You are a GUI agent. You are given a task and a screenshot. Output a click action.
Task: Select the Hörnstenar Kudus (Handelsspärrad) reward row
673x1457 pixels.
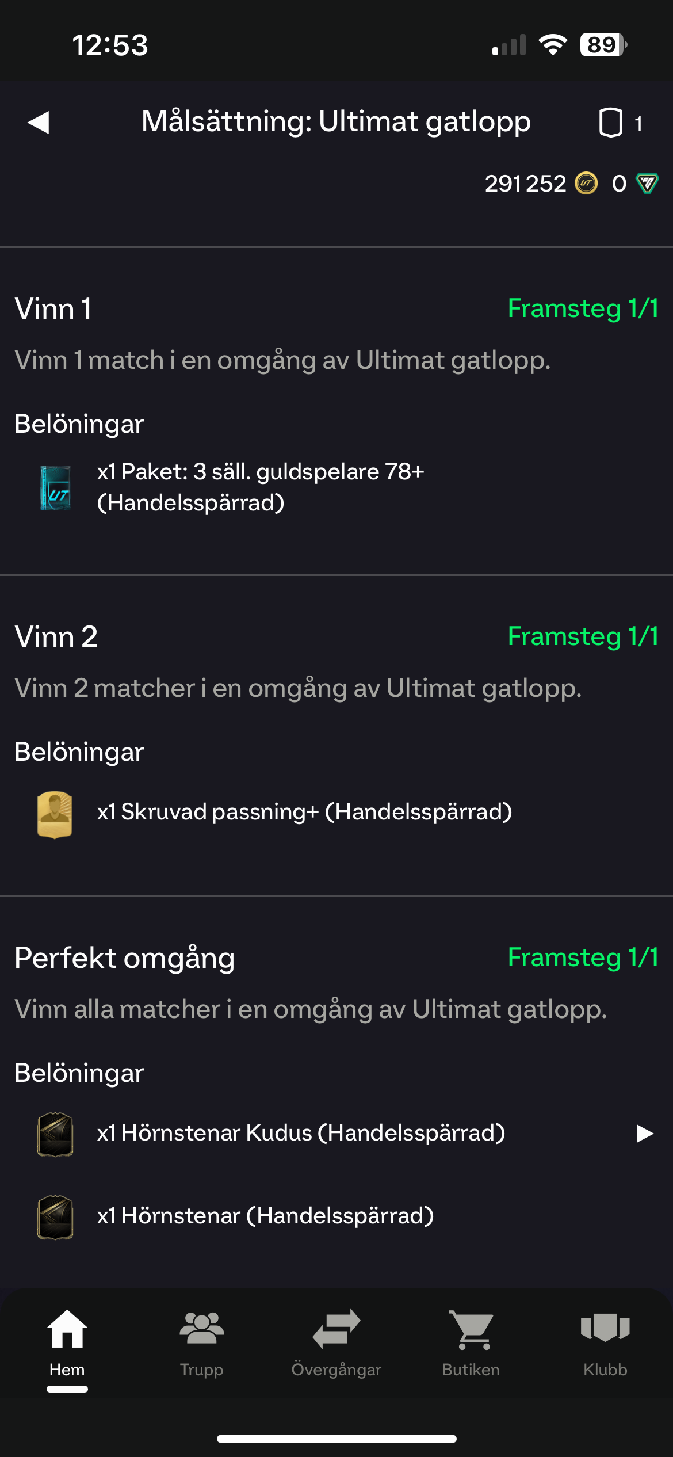click(x=301, y=1133)
